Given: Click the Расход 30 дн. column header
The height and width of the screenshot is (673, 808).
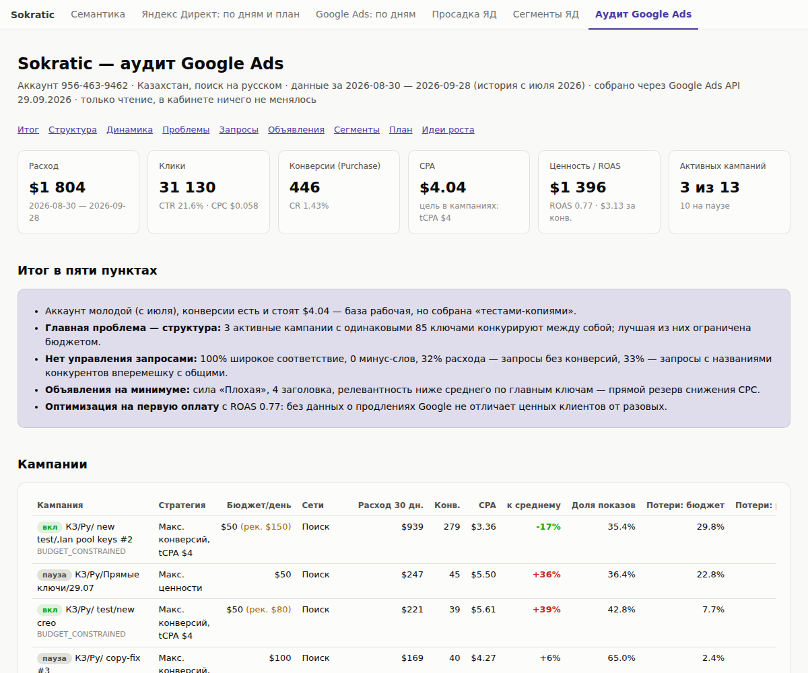Looking at the screenshot, I should coord(391,505).
